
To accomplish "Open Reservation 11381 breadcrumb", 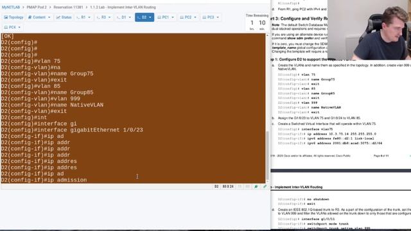I will 68,7.
